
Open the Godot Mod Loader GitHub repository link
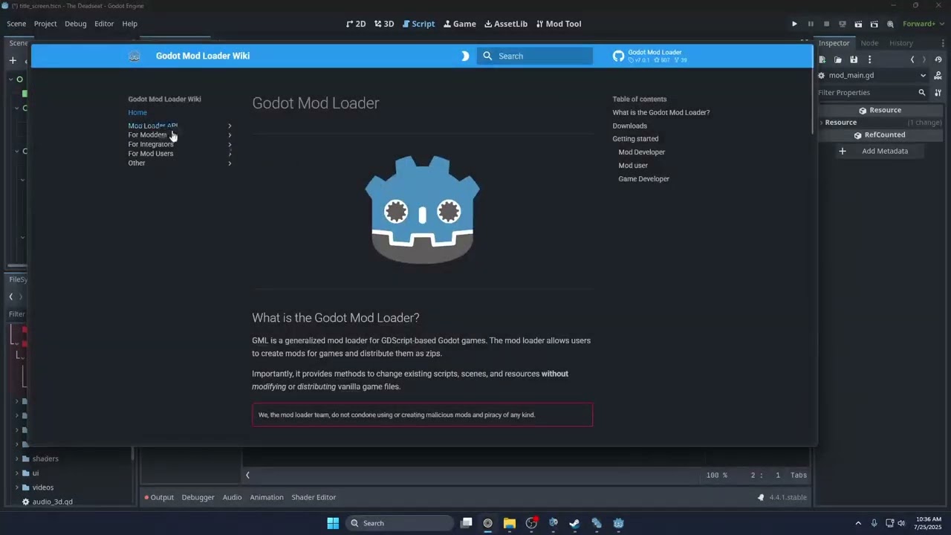pos(649,56)
